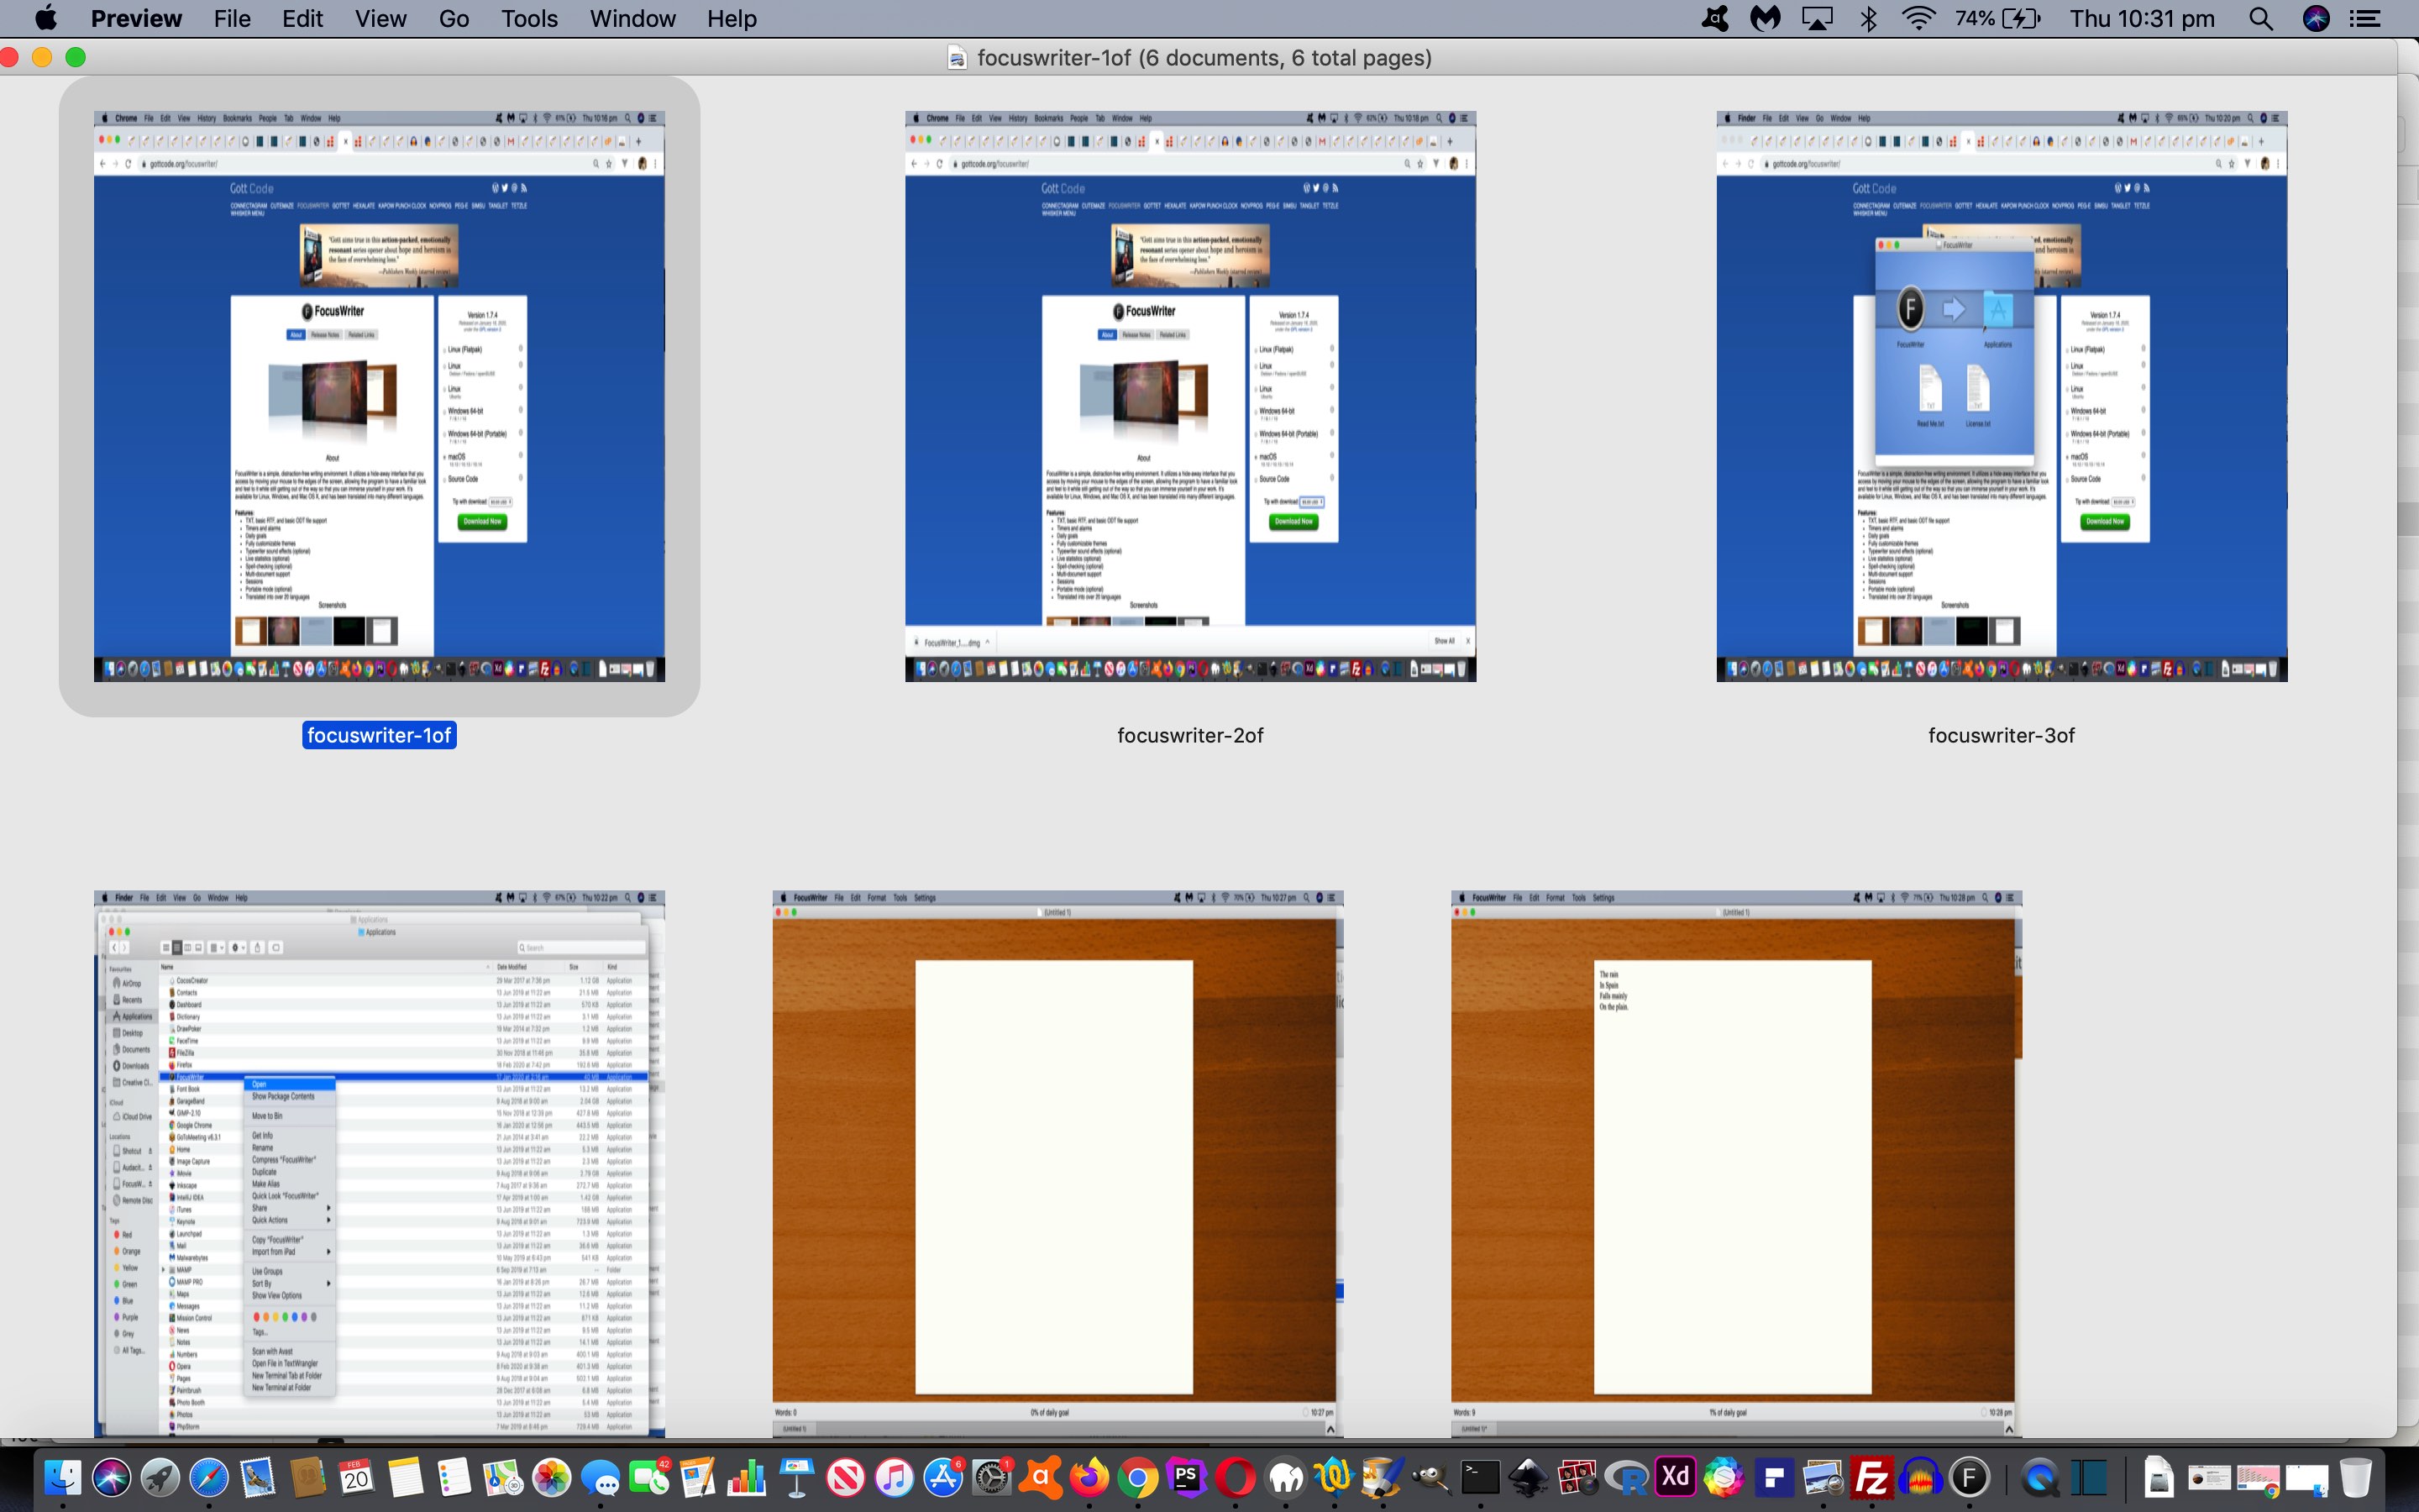Open the Bluetooth menu bar icon
Screen dimensions: 2419x1512
pyautogui.click(x=1868, y=18)
